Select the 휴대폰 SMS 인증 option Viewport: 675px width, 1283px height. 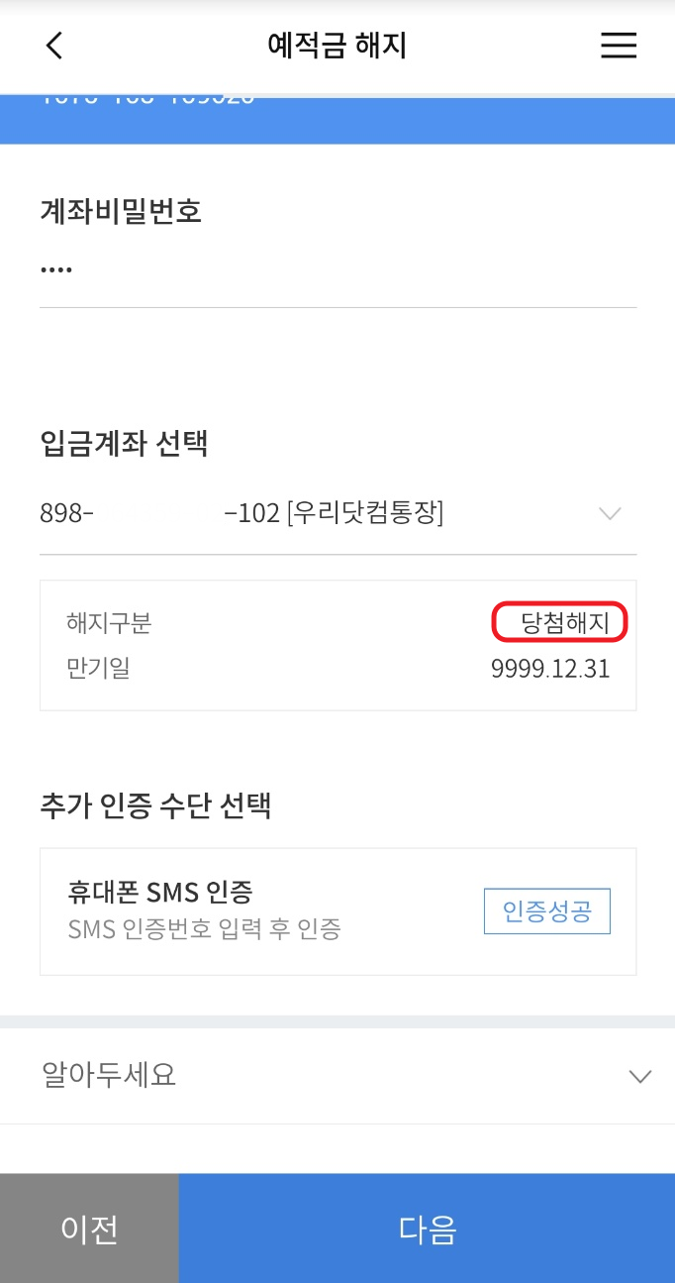[x=337, y=911]
